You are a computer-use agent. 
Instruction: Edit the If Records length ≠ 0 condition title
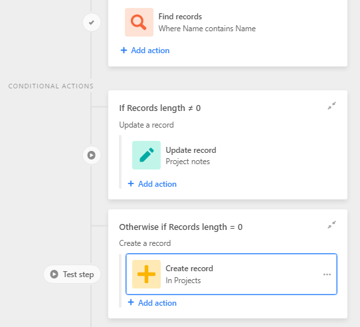[x=160, y=108]
